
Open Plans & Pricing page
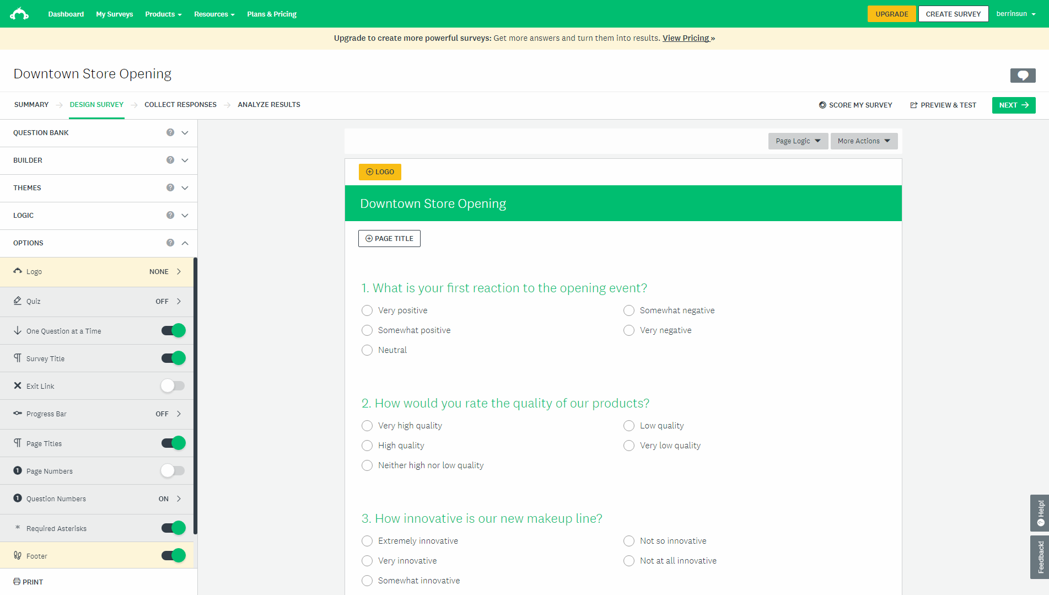pos(272,14)
